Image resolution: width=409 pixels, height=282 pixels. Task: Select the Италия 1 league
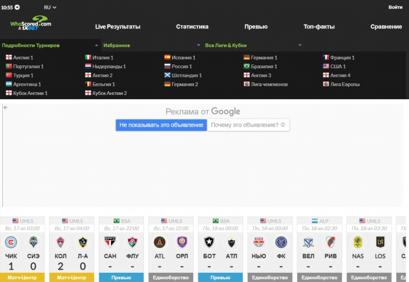click(x=99, y=57)
